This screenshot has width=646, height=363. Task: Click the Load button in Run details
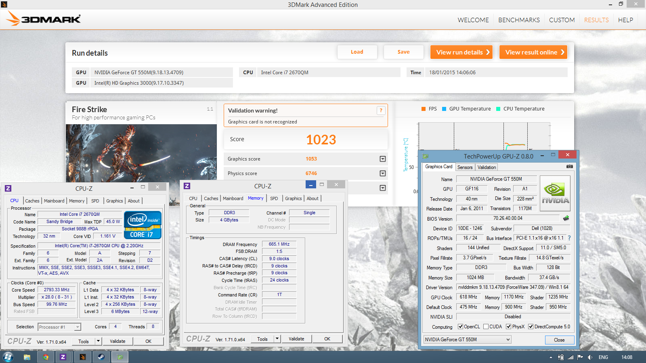pos(357,52)
